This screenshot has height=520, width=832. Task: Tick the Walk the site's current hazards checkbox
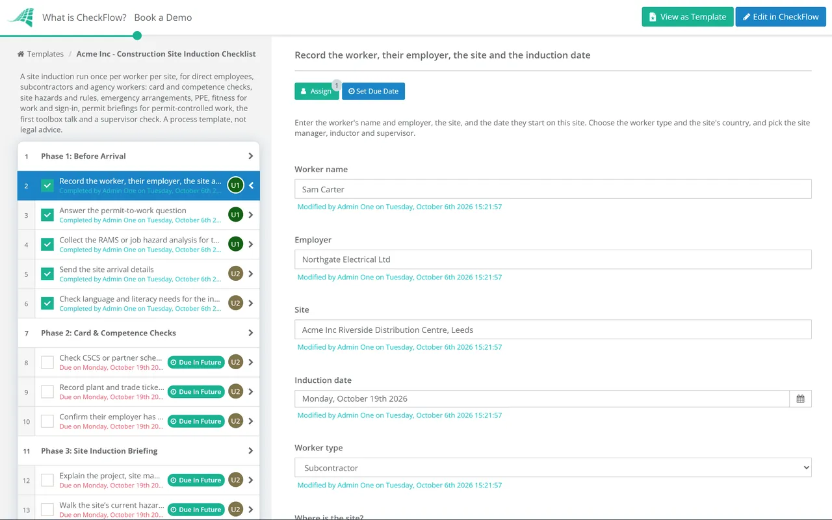point(47,510)
